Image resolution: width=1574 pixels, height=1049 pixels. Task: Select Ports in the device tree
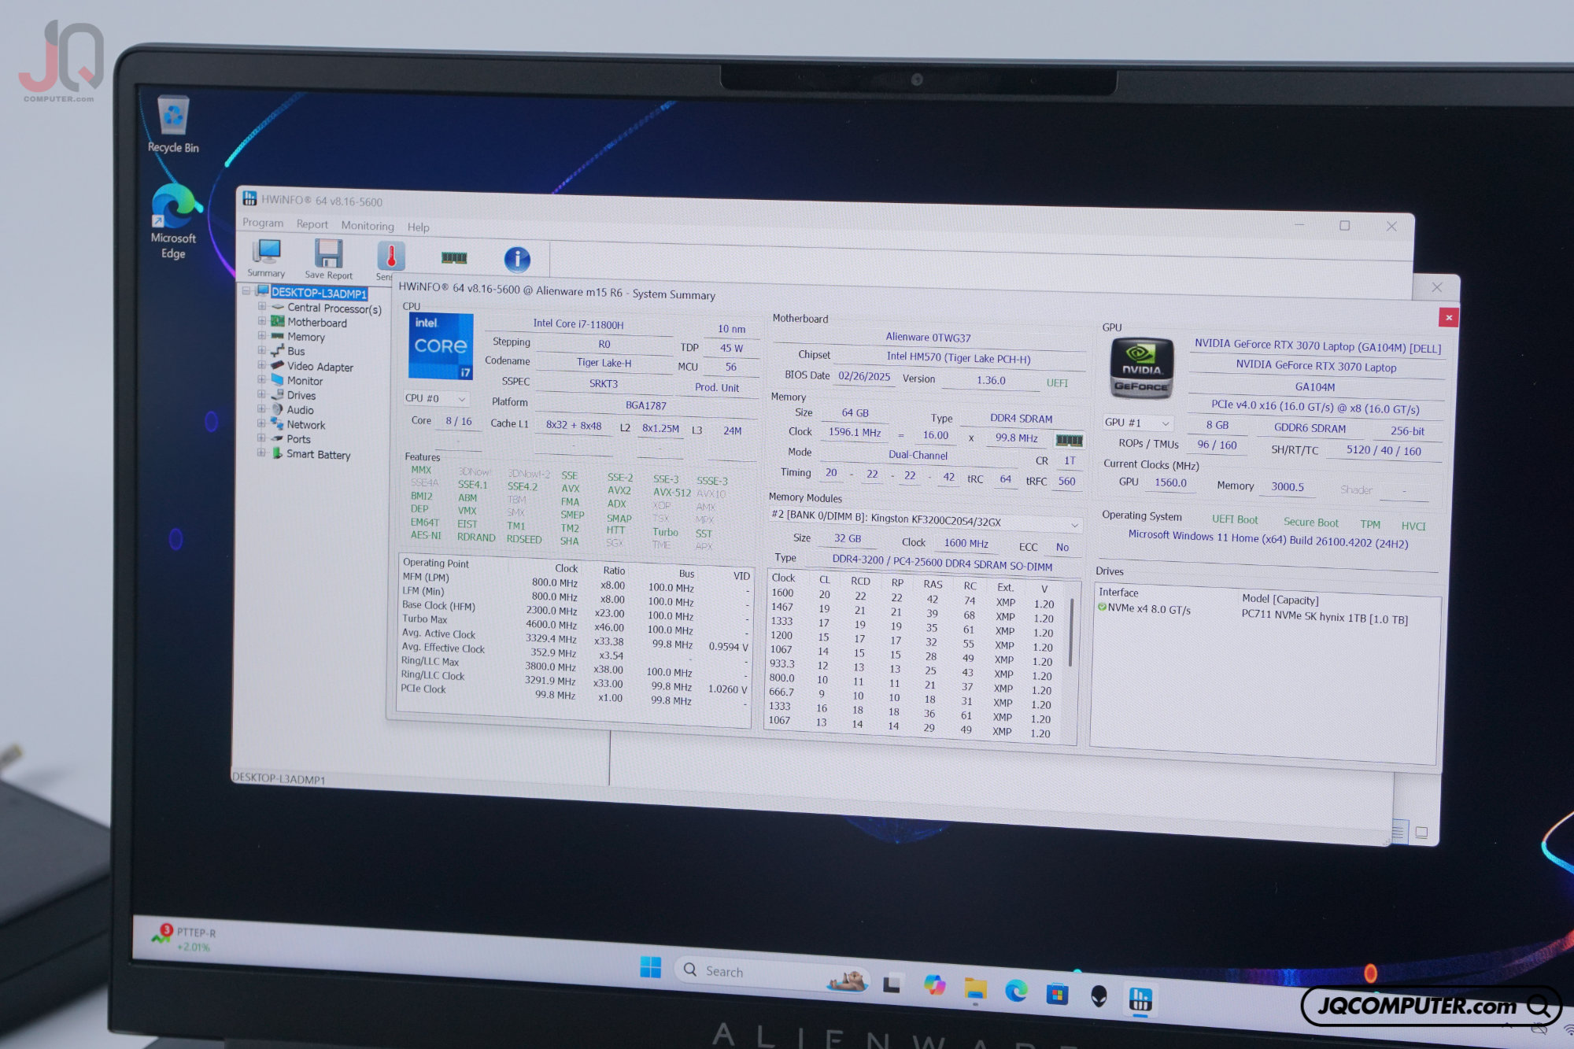click(x=298, y=439)
